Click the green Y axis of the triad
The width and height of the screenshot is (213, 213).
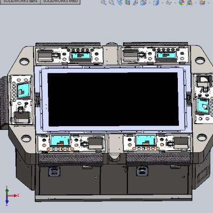pos(7,191)
